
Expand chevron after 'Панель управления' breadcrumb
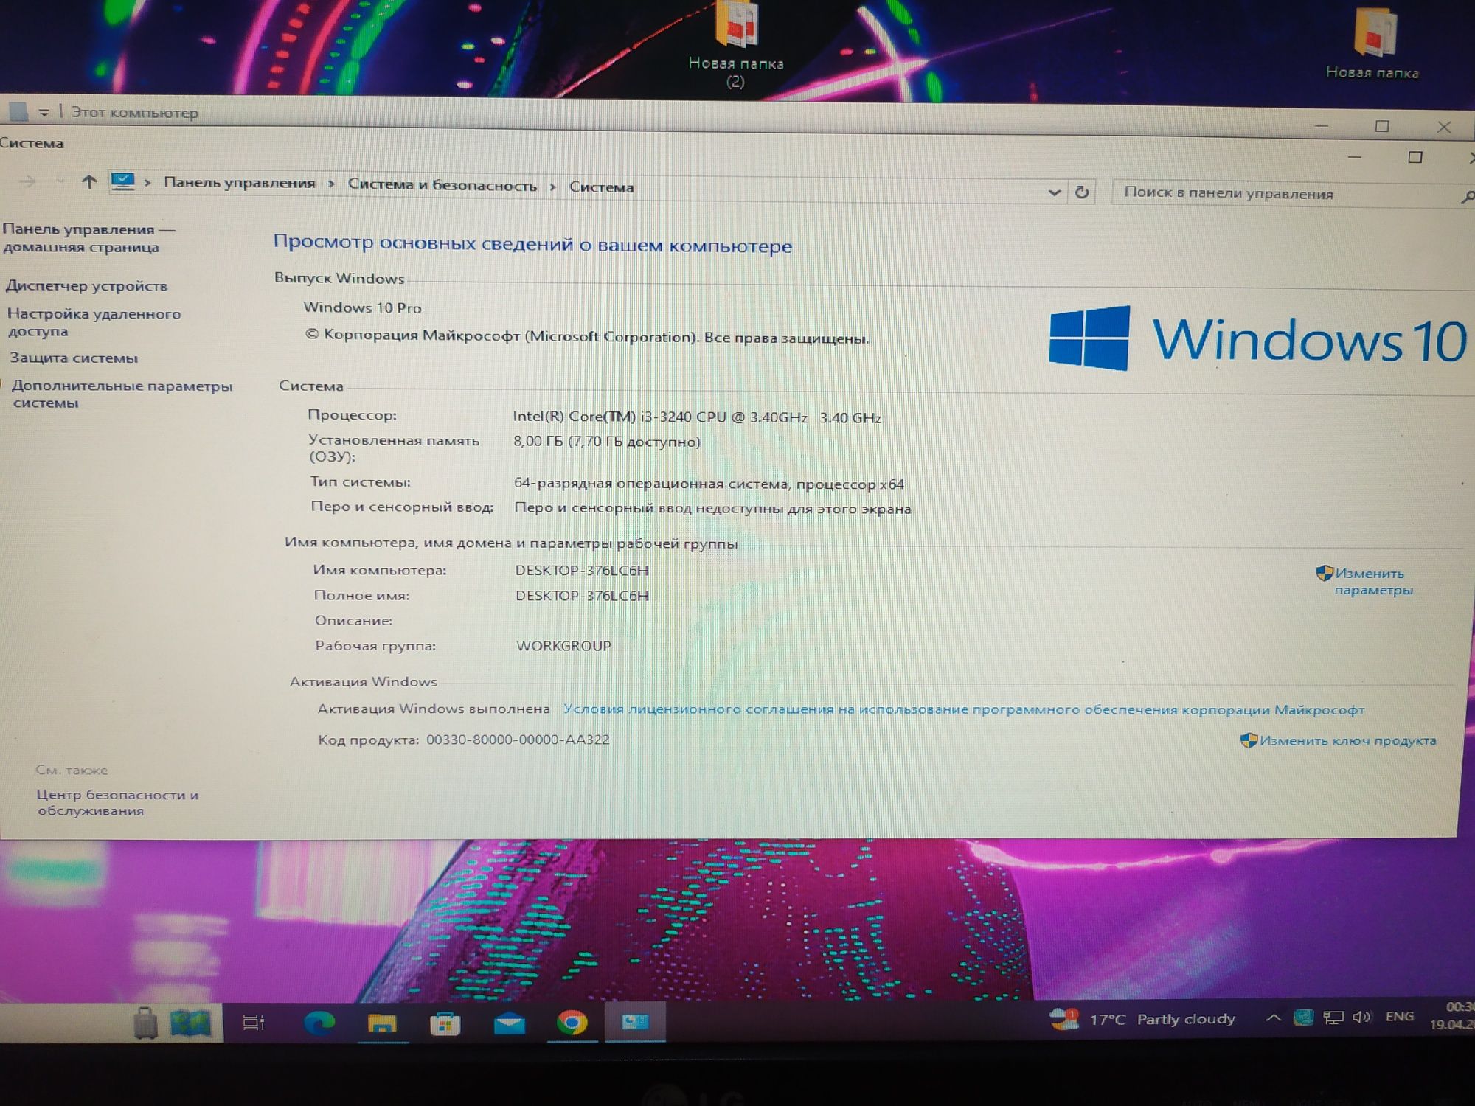331,184
